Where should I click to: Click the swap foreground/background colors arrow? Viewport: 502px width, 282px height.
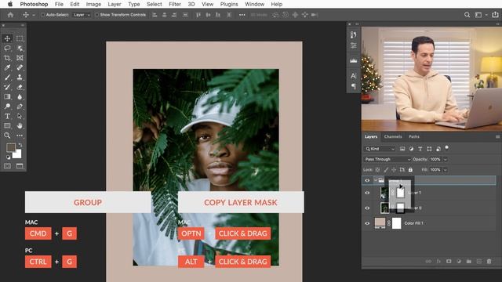click(x=20, y=145)
